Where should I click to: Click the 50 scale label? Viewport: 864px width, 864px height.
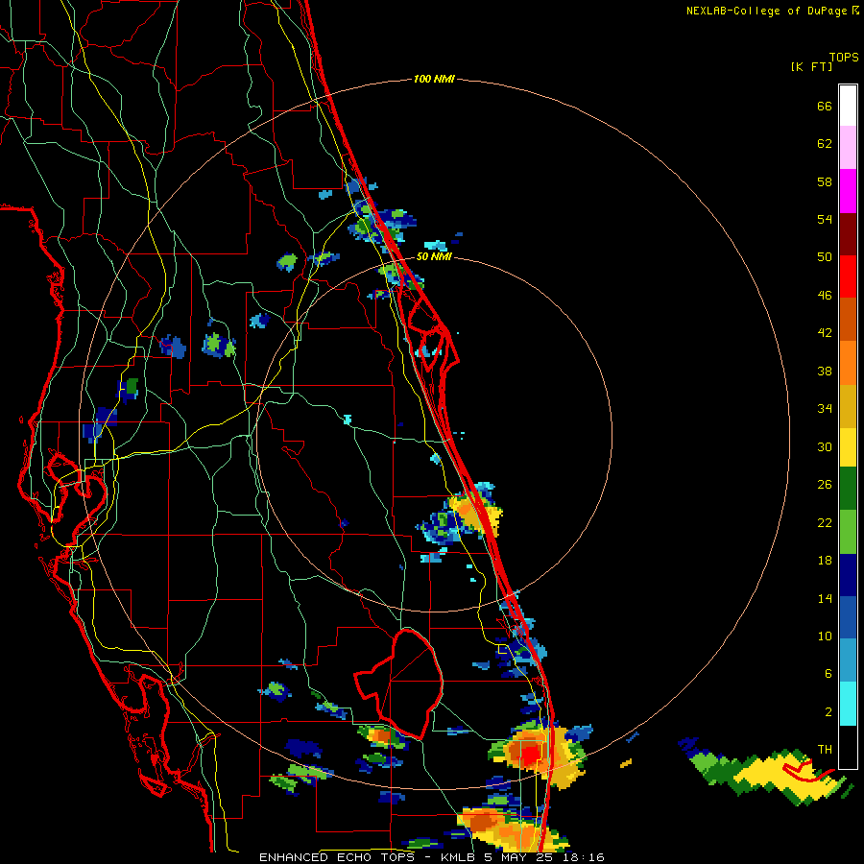(x=825, y=256)
